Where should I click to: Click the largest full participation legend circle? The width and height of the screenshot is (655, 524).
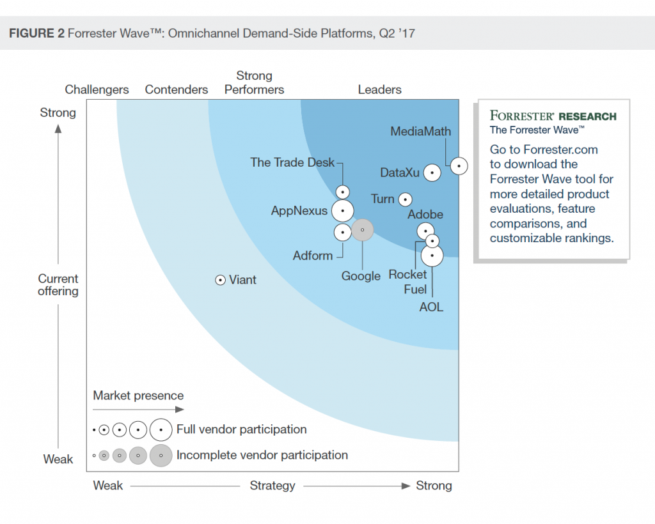pyautogui.click(x=161, y=429)
